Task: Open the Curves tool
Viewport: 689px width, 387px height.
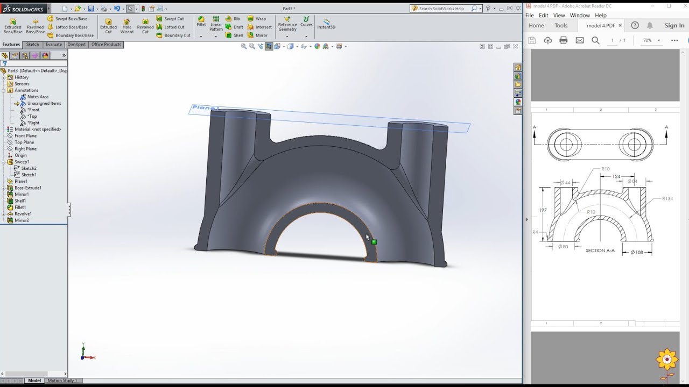Action: tap(306, 21)
